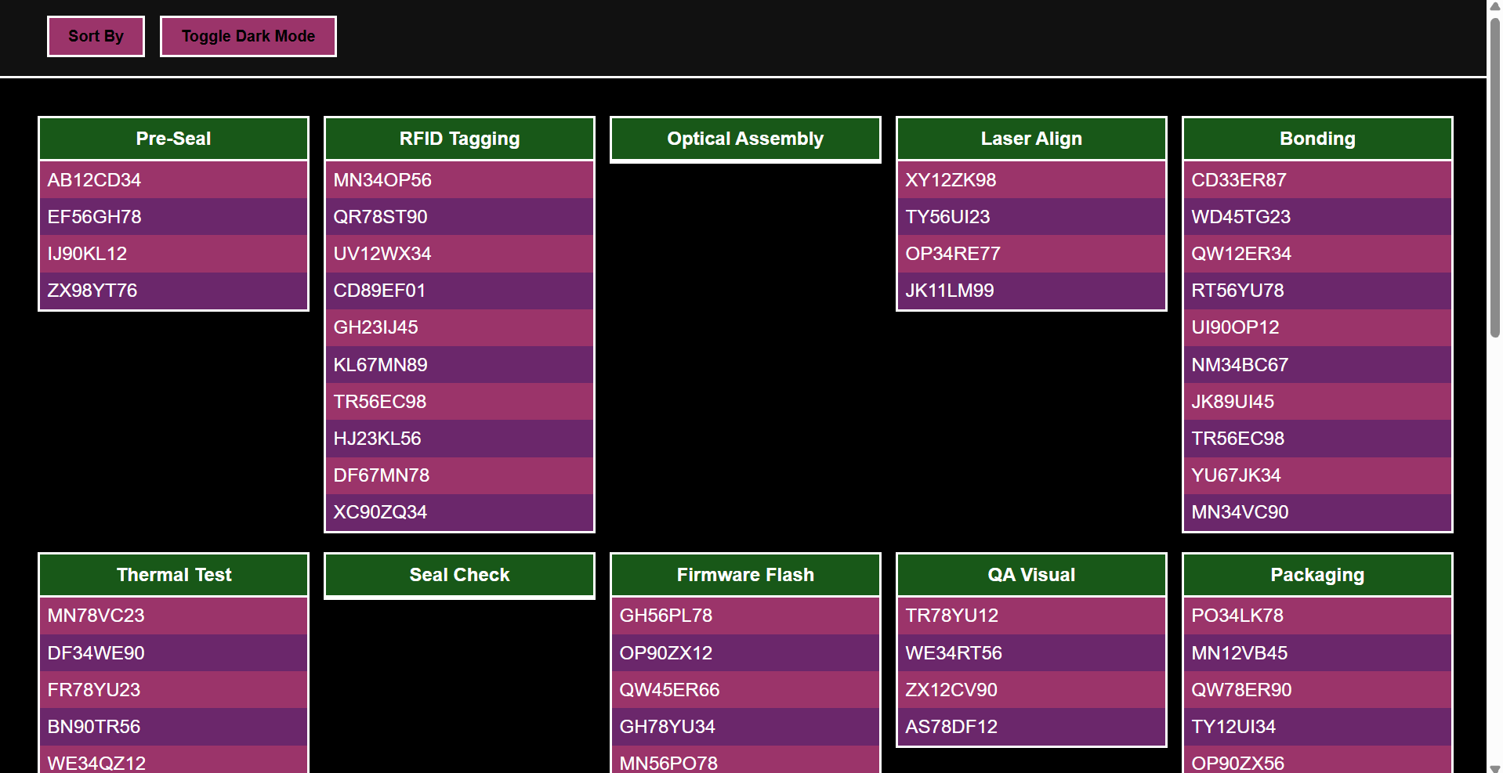
Task: Click the Firmware Flash column header
Action: [x=745, y=575]
